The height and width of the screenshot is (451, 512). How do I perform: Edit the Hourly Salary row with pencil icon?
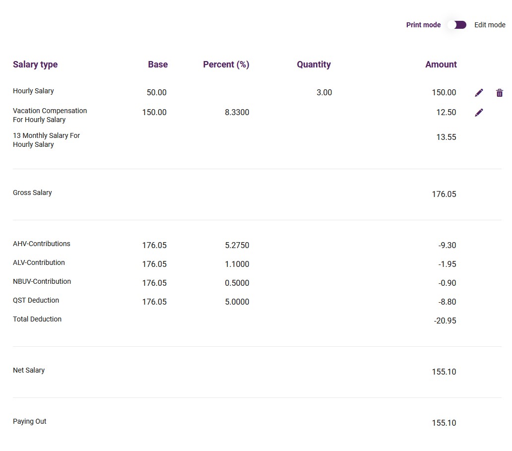click(x=479, y=93)
